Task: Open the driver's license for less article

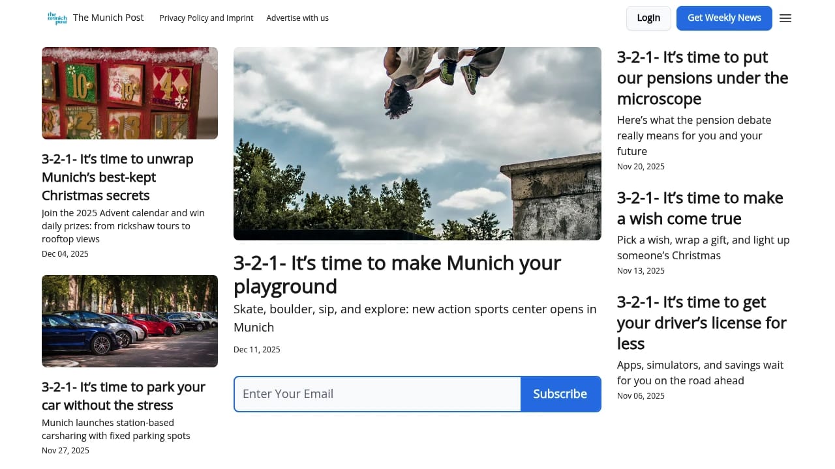Action: 702,322
